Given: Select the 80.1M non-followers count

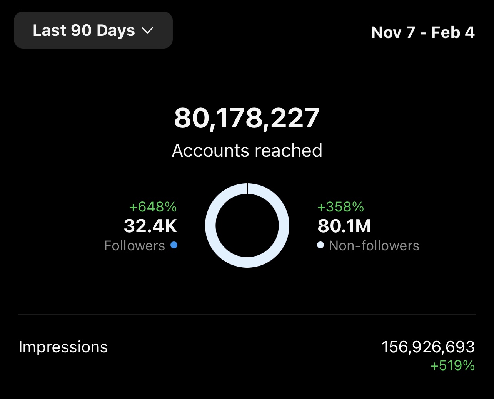Looking at the screenshot, I should tap(344, 226).
